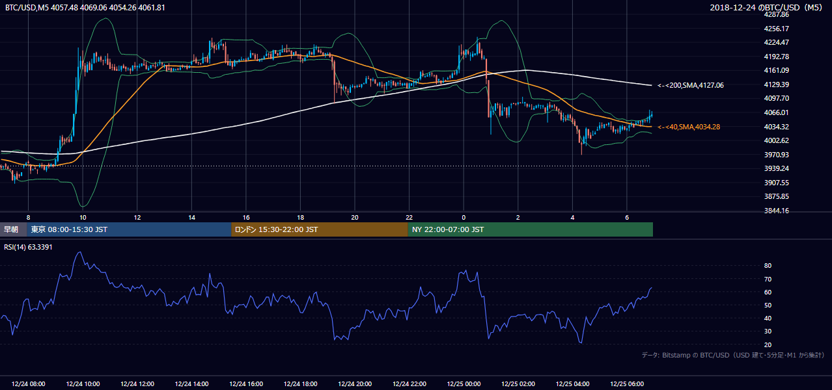Click hour label 16 on price chart time axis
The height and width of the screenshot is (390, 832).
(x=246, y=217)
